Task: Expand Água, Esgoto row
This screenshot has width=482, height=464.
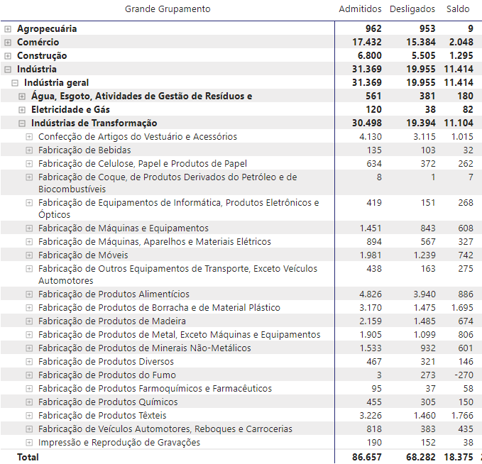Action: coord(22,96)
